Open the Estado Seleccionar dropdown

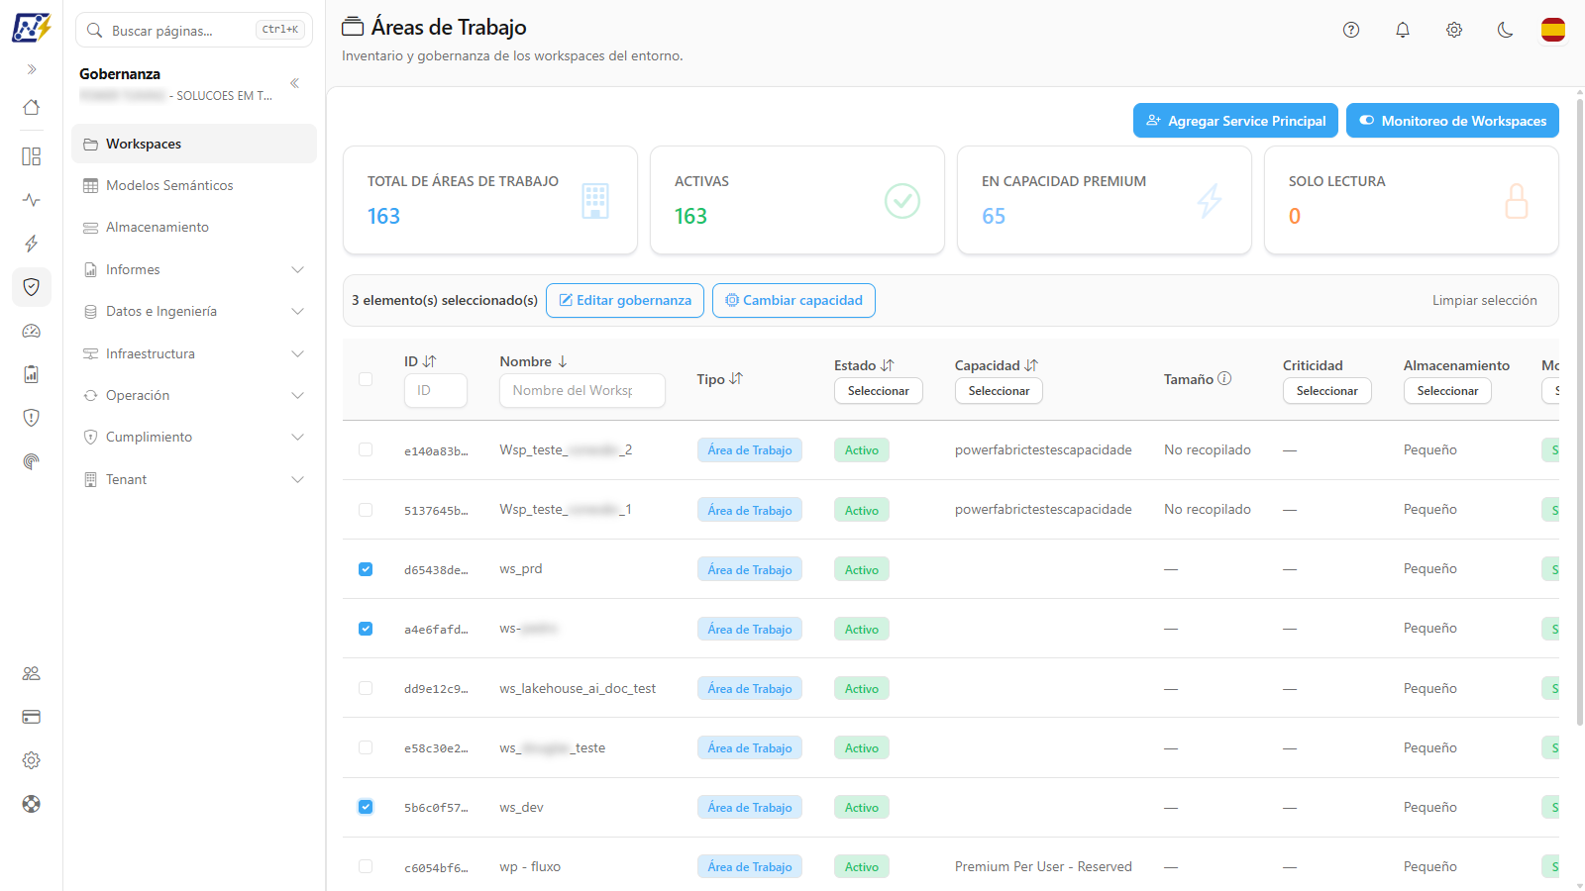(x=879, y=391)
